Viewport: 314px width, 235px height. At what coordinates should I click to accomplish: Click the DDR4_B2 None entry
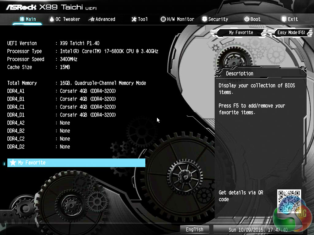click(65, 131)
